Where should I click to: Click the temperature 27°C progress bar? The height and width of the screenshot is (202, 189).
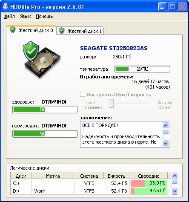142,69
